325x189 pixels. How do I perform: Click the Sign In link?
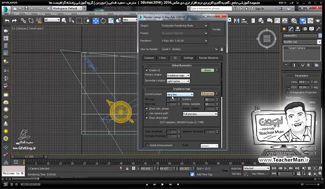pos(260,8)
